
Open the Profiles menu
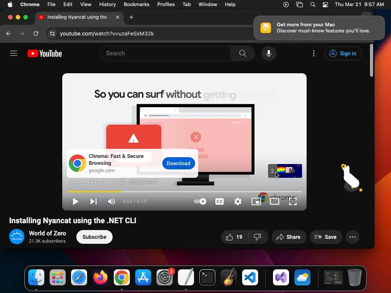[166, 4]
